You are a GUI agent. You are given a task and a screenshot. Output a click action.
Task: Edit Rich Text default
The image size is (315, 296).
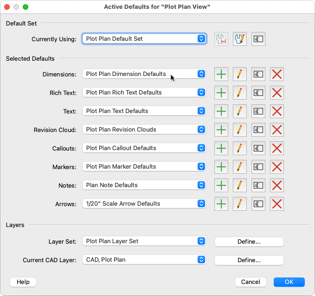pyautogui.click(x=240, y=93)
